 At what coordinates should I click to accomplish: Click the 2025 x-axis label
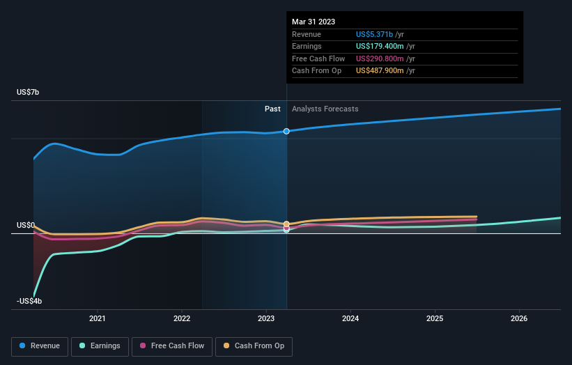(x=435, y=318)
